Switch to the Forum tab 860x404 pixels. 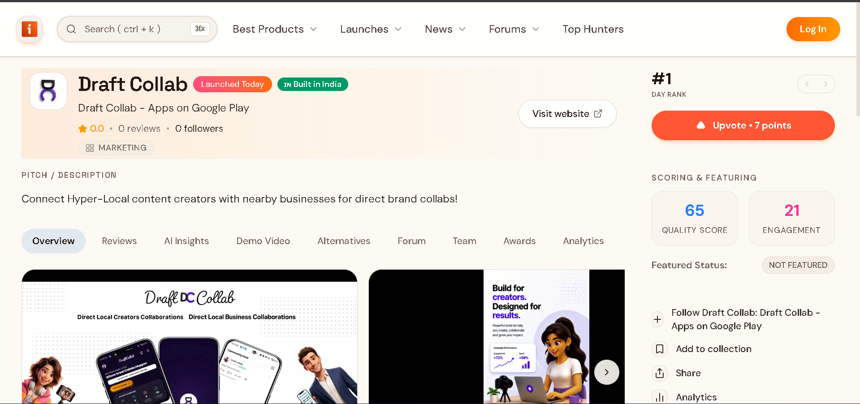click(411, 241)
